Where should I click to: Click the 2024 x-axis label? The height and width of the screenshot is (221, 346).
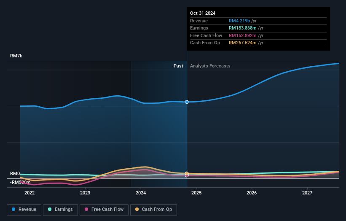pyautogui.click(x=141, y=193)
